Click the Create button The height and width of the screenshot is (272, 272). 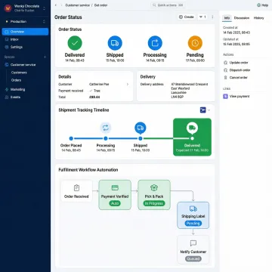pyautogui.click(x=187, y=17)
